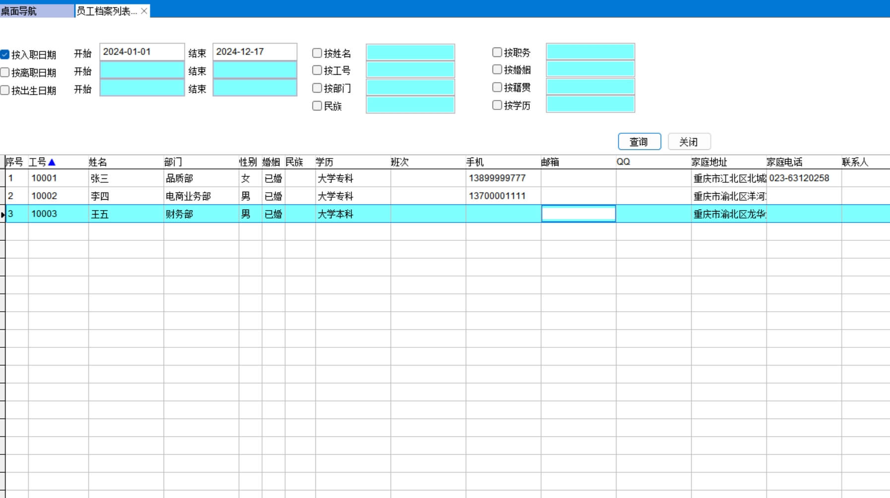Click the end date field 2024-12-17
Viewport: 890px width, 498px height.
click(x=254, y=52)
